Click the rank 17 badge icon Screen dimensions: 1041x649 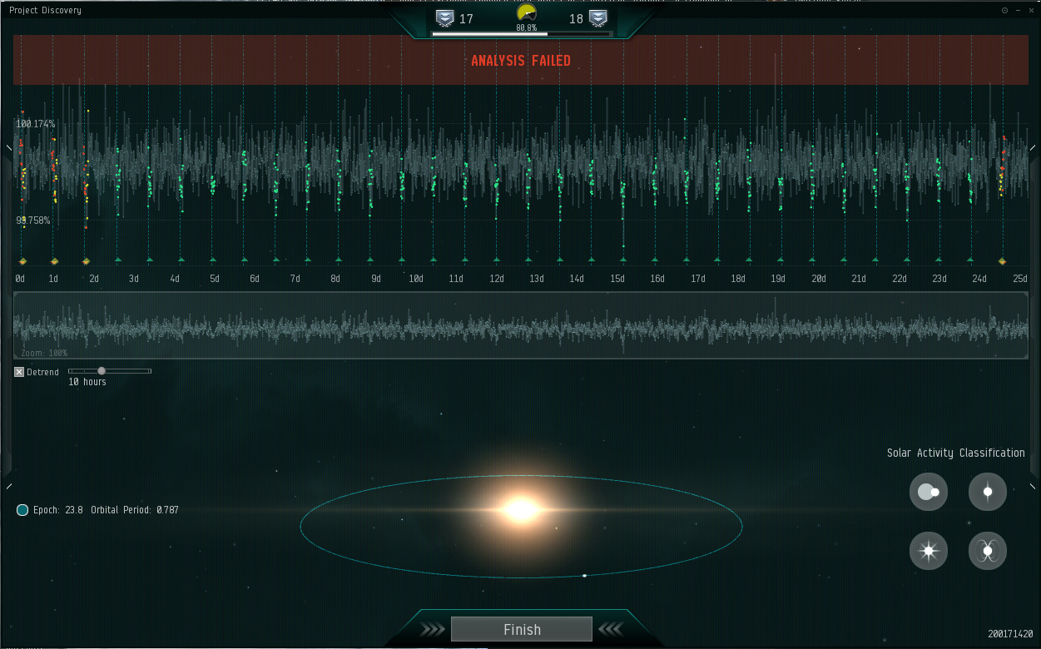point(444,18)
